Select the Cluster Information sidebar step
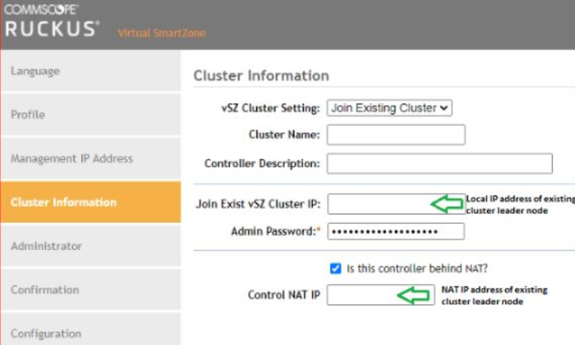This screenshot has height=345, width=575. point(90,202)
